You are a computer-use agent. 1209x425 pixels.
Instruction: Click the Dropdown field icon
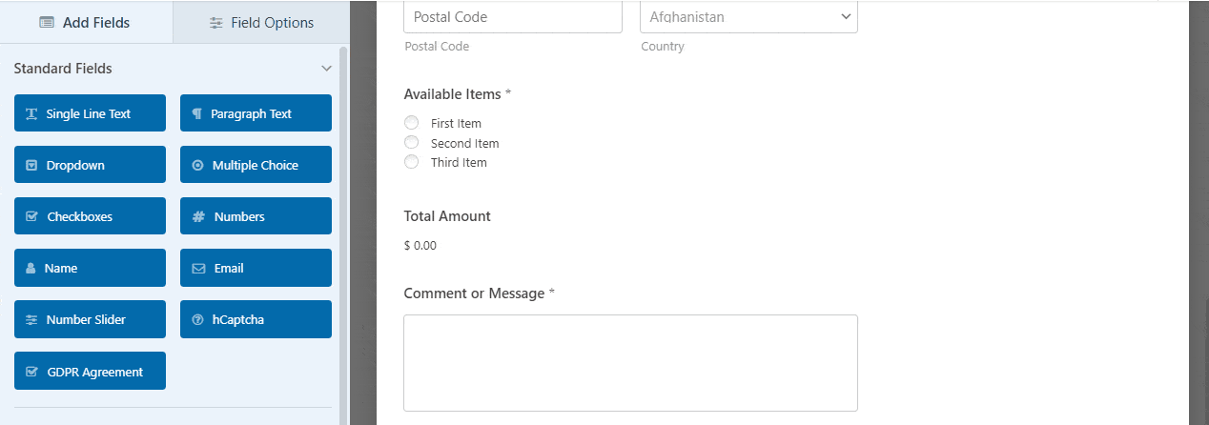pyautogui.click(x=31, y=165)
